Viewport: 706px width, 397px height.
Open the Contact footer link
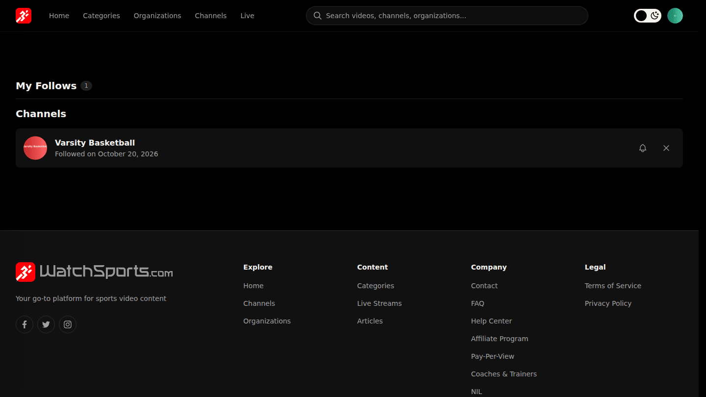point(484,286)
